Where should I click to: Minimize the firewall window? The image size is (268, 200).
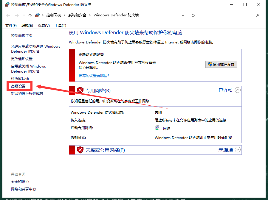pos(232,4)
